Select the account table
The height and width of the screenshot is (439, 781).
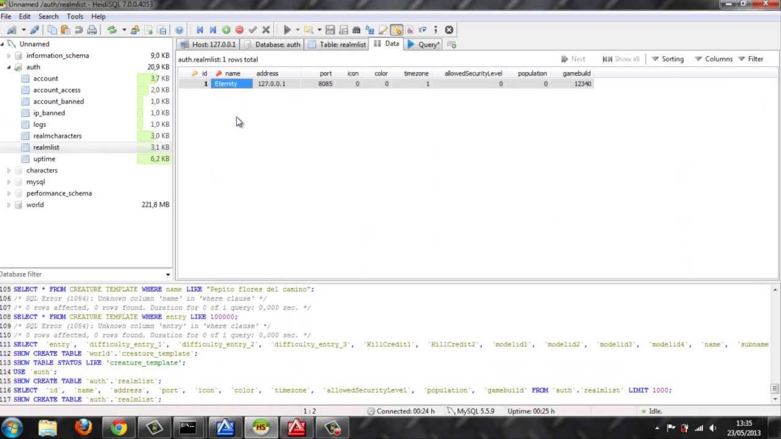coord(46,79)
